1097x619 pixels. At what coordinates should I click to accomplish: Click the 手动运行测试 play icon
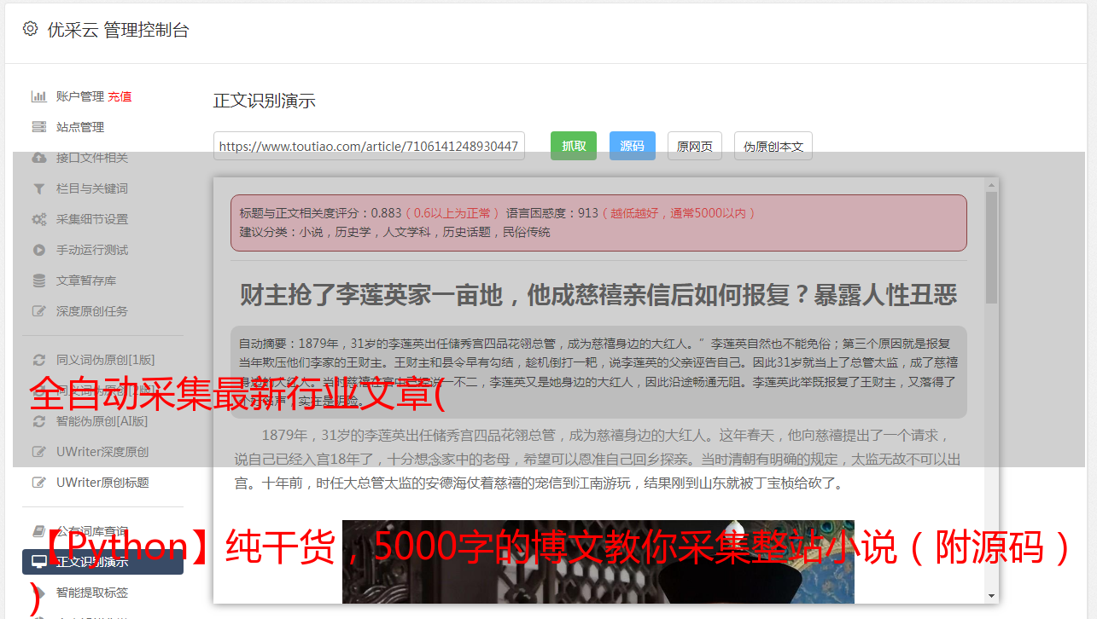click(39, 250)
